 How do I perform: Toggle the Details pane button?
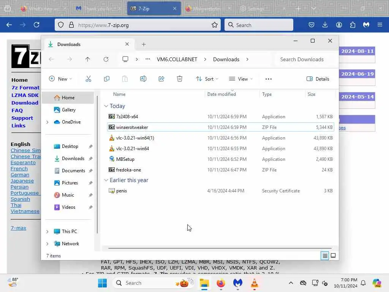[318, 79]
